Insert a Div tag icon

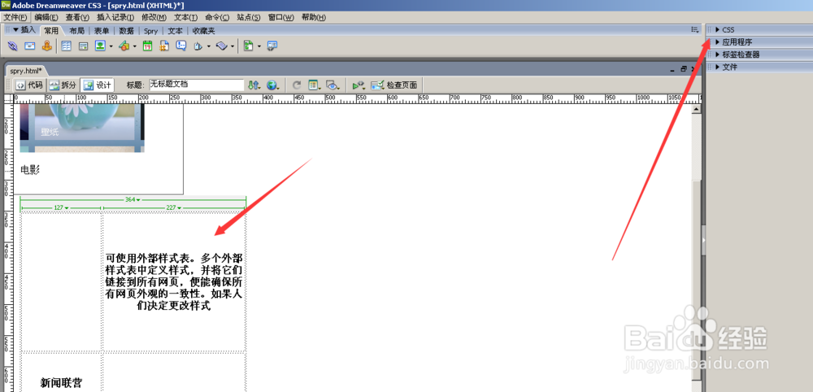pos(83,46)
